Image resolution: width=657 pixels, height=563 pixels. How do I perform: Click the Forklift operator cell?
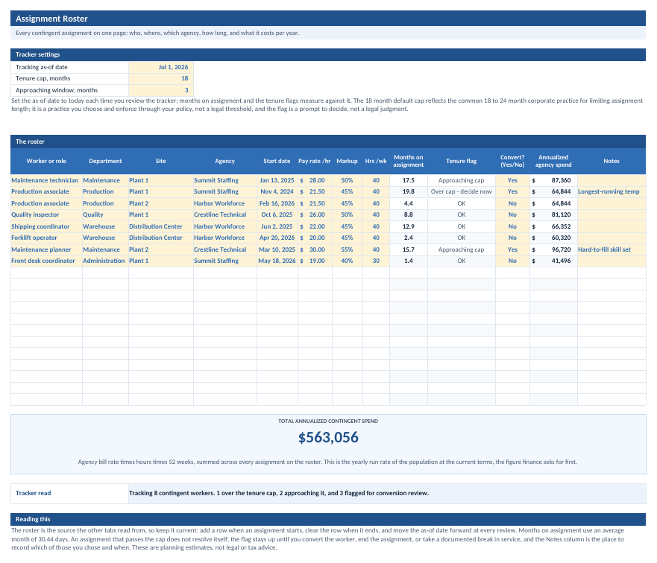point(46,238)
